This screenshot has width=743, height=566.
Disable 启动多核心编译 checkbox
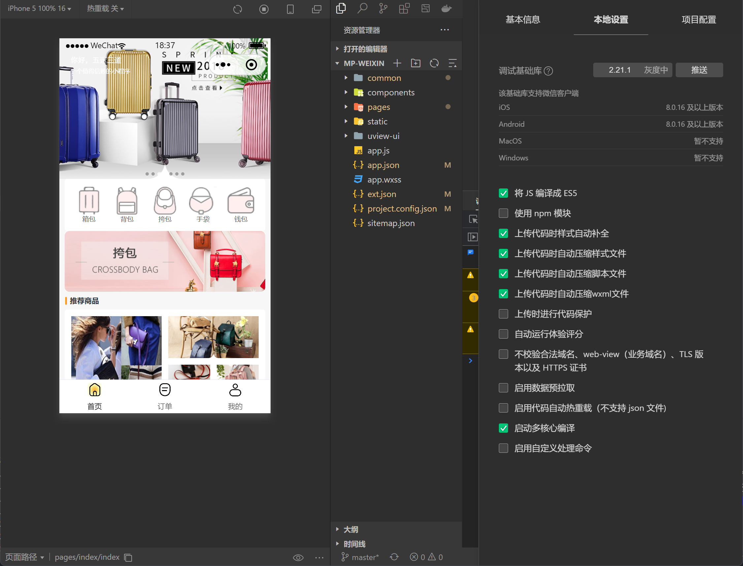(503, 428)
